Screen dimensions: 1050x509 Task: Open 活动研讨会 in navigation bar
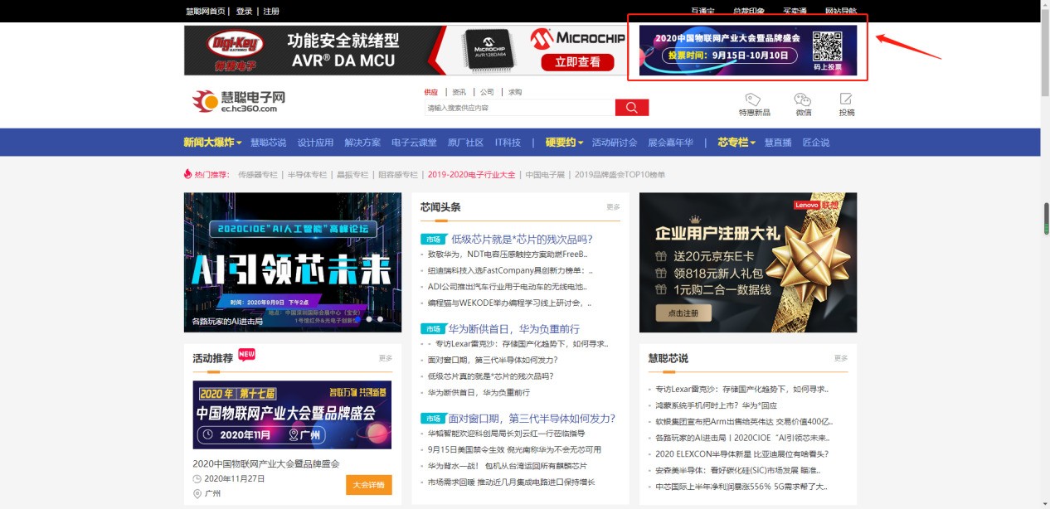pyautogui.click(x=615, y=143)
